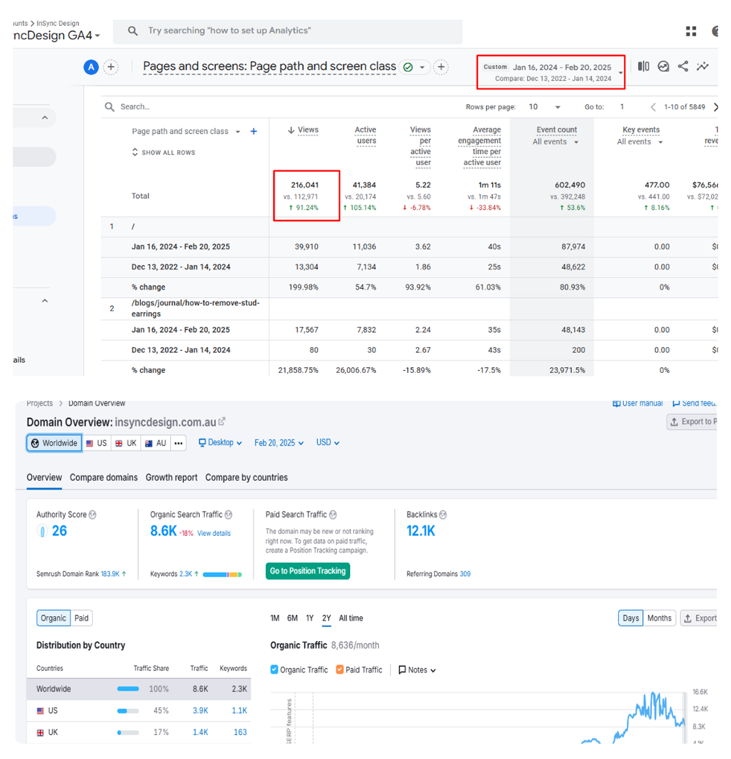The height and width of the screenshot is (759, 731).
Task: Uncheck the Organic Traffic checkbox
Action: tap(274, 670)
